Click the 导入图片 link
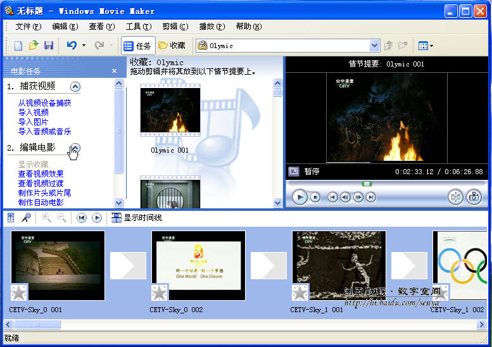This screenshot has width=492, height=347. point(34,122)
